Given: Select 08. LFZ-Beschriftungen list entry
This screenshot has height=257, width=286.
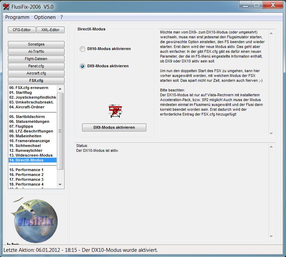Looking at the screenshot, I should coord(33,131).
